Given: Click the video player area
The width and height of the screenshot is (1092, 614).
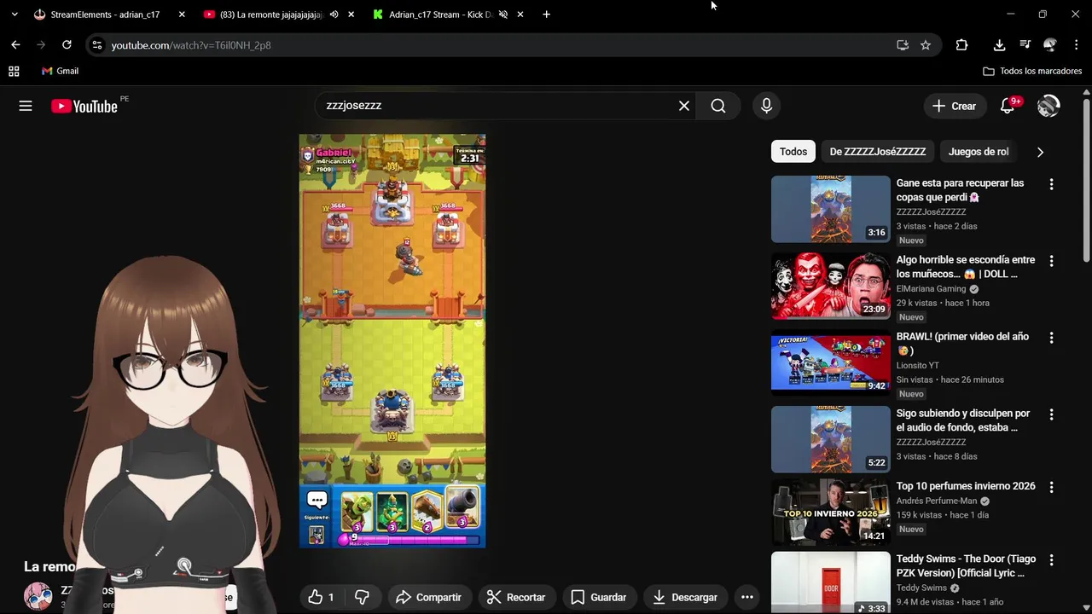Looking at the screenshot, I should (x=392, y=341).
